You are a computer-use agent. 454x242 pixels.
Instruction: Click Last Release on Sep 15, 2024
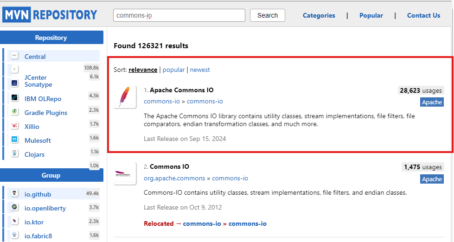pos(185,139)
